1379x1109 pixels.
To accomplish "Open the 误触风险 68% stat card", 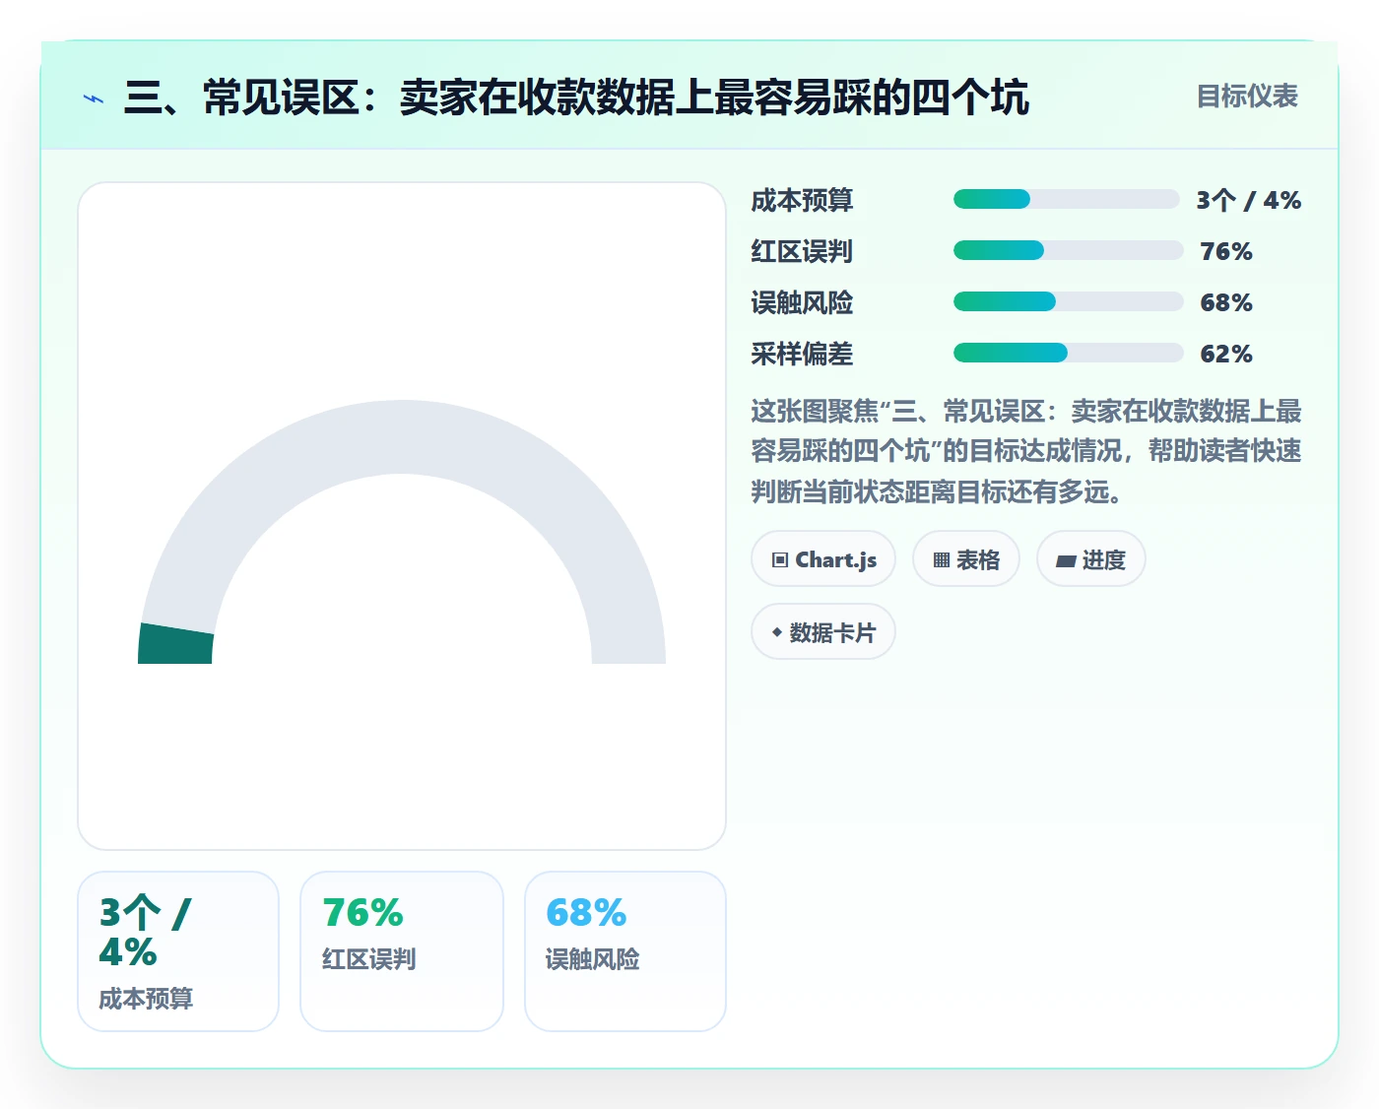I will (x=625, y=951).
